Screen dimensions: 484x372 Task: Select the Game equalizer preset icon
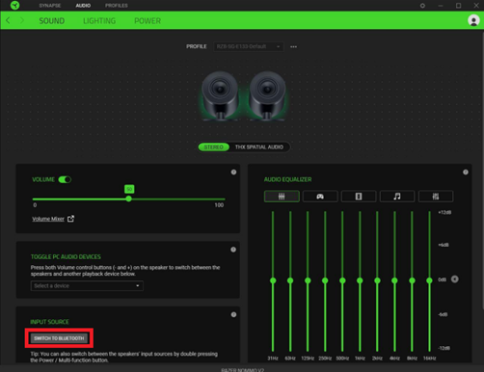[x=320, y=197]
